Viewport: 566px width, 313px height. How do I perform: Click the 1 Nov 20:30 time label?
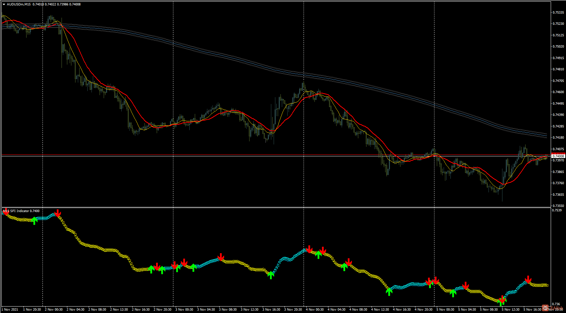[32, 310]
